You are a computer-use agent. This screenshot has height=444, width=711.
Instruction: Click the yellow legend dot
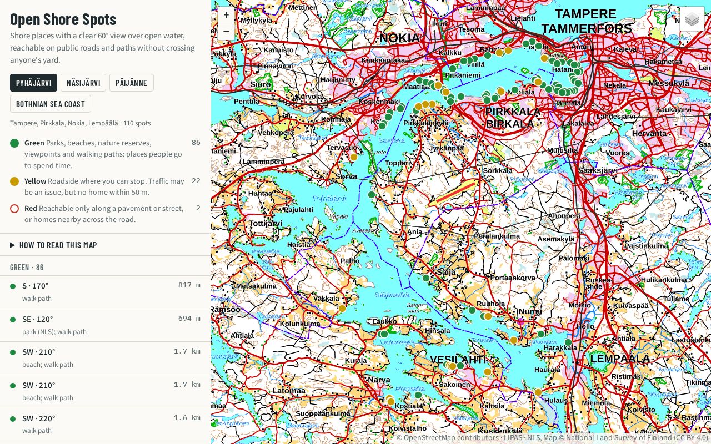(14, 181)
